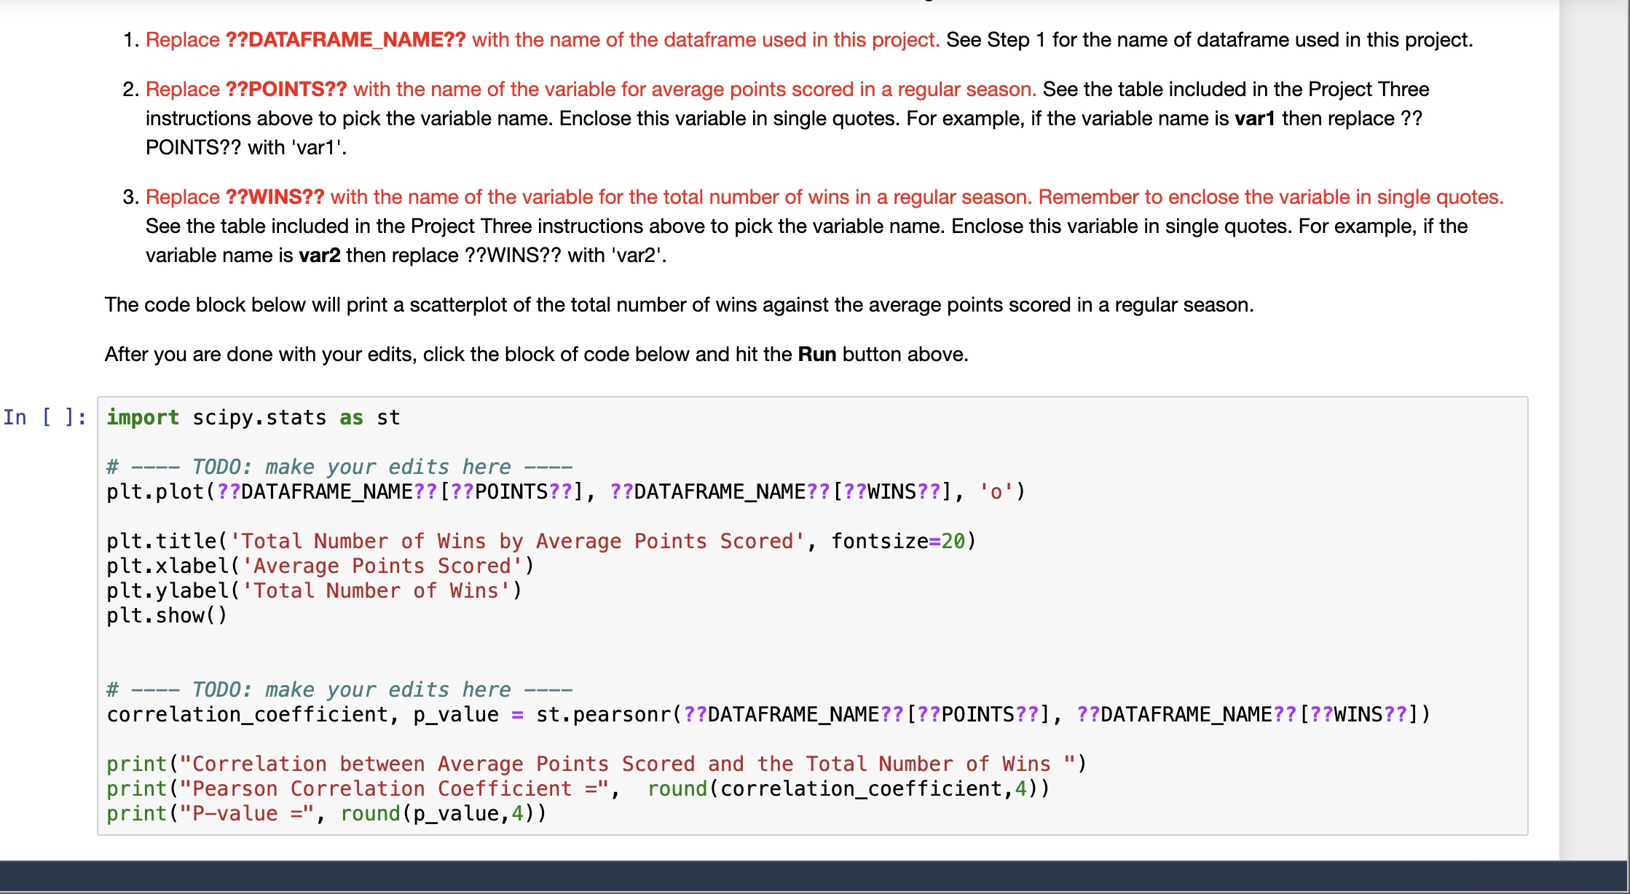Click the first TODO comment line
This screenshot has height=894, width=1630.
point(339,466)
